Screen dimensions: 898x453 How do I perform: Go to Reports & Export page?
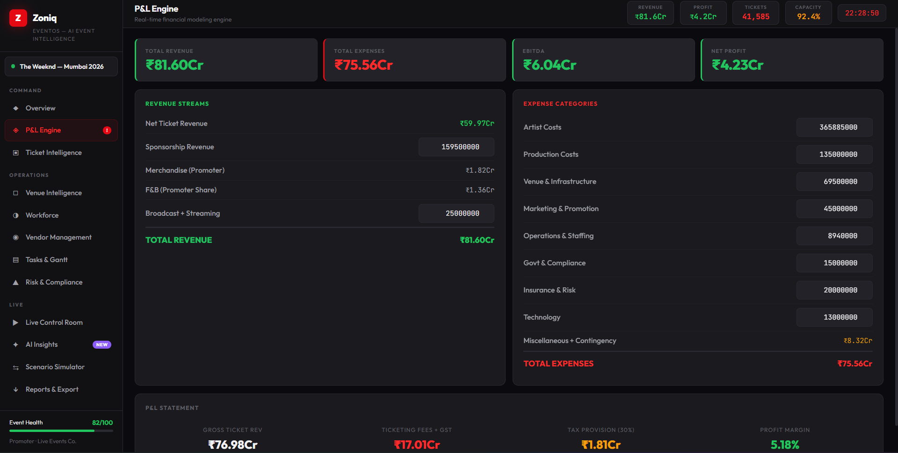click(52, 389)
